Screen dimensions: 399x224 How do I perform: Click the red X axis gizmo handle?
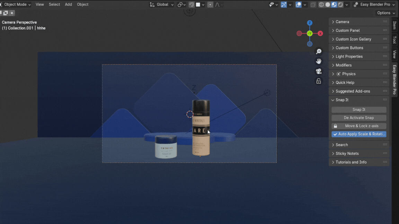click(x=320, y=34)
